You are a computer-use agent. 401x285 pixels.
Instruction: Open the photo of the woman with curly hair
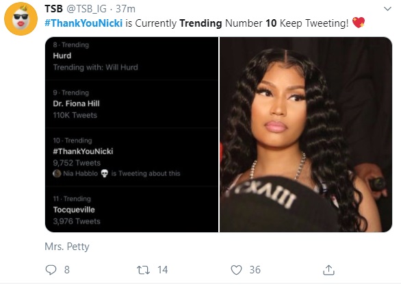click(x=306, y=135)
